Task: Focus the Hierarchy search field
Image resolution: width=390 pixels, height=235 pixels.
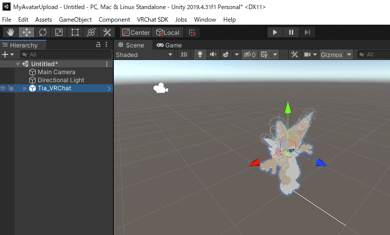Action: click(x=66, y=54)
